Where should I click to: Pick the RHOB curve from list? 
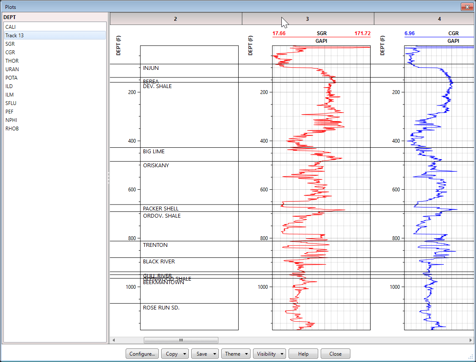pos(12,129)
